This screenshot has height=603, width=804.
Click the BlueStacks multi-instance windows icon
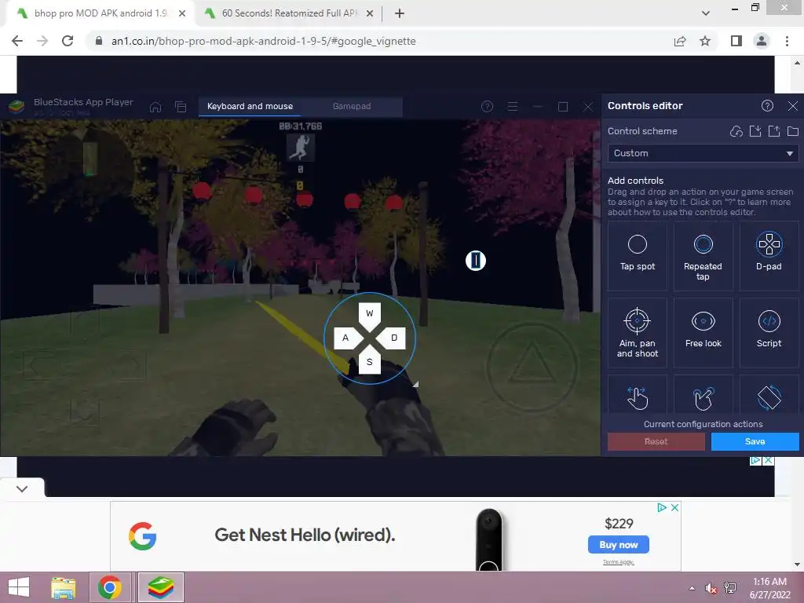(181, 107)
